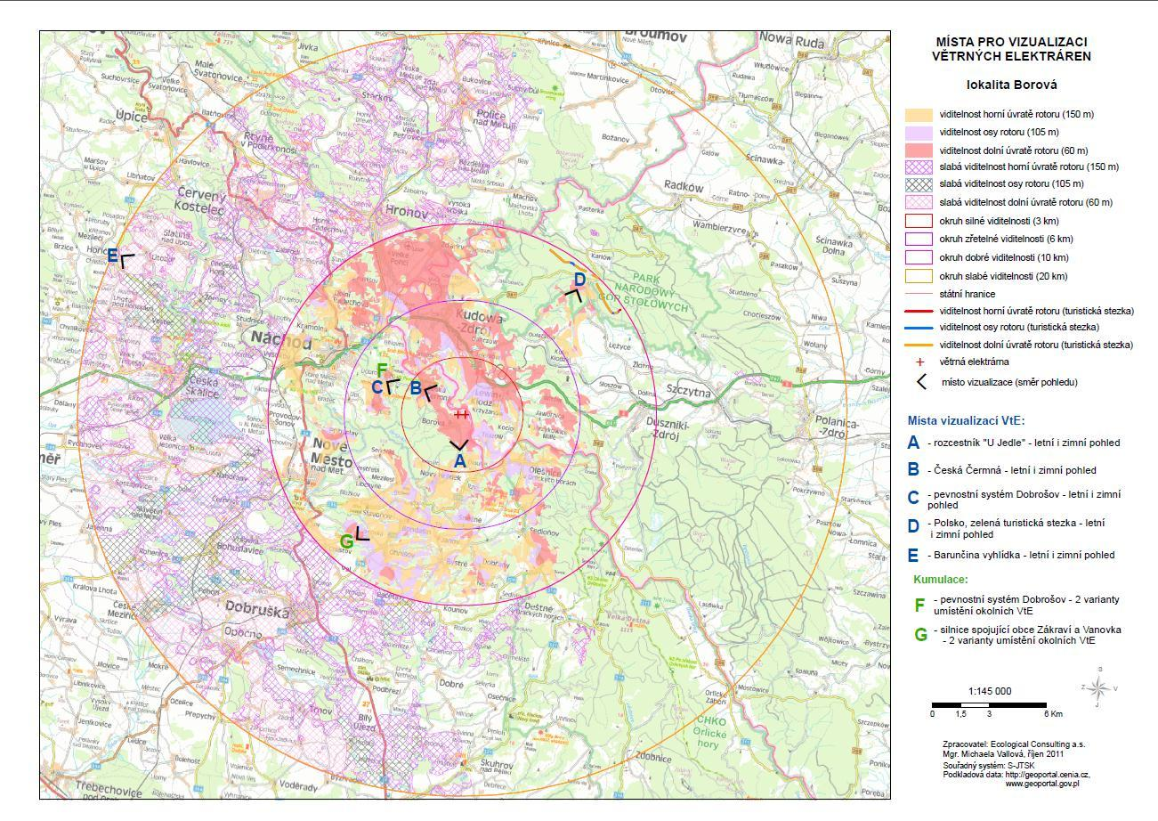This screenshot has height=821, width=1158.
Task: Click the Broumov label at the map top
Action: 657,37
